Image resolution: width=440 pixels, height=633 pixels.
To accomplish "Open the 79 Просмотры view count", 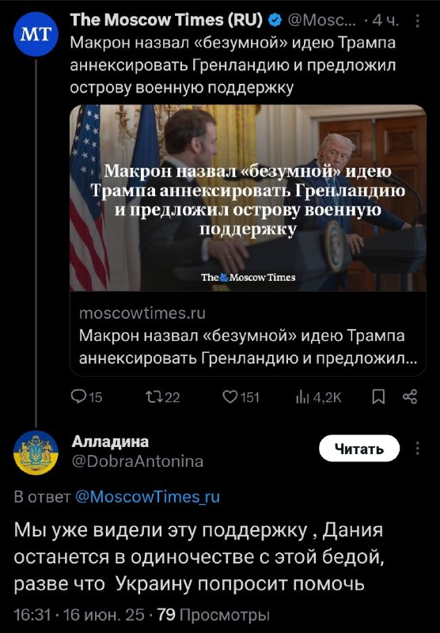I will (x=213, y=616).
